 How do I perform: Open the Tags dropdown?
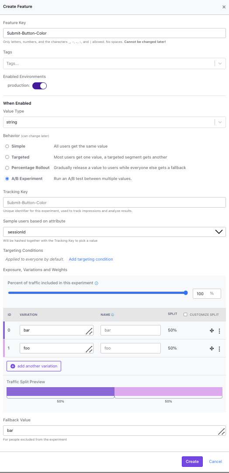click(x=114, y=64)
